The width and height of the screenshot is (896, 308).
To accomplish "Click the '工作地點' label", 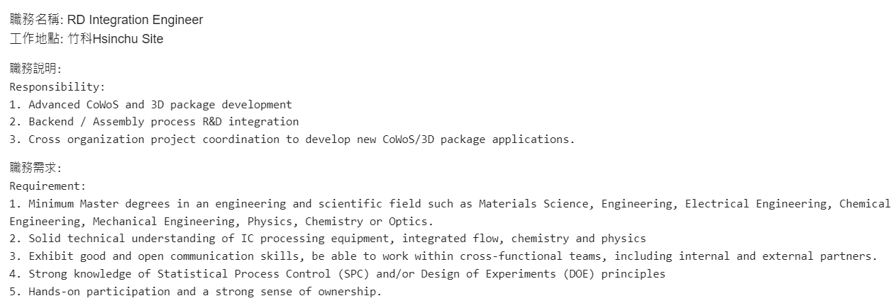I will pyautogui.click(x=35, y=39).
